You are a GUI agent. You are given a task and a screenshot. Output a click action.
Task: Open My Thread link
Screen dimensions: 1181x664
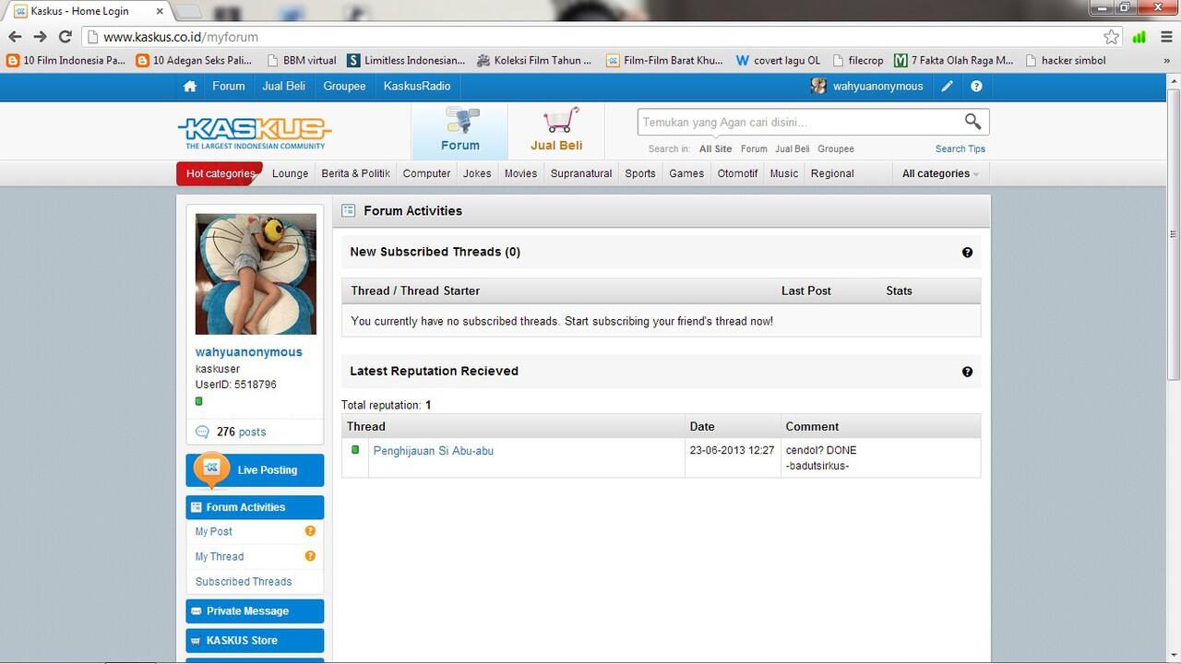click(220, 556)
